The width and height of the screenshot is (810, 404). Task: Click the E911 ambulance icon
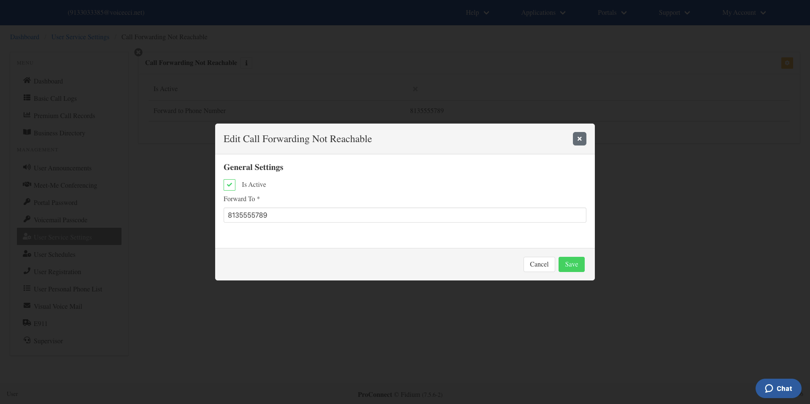27,323
